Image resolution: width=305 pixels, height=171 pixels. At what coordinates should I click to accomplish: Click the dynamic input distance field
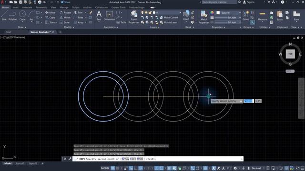249,101
